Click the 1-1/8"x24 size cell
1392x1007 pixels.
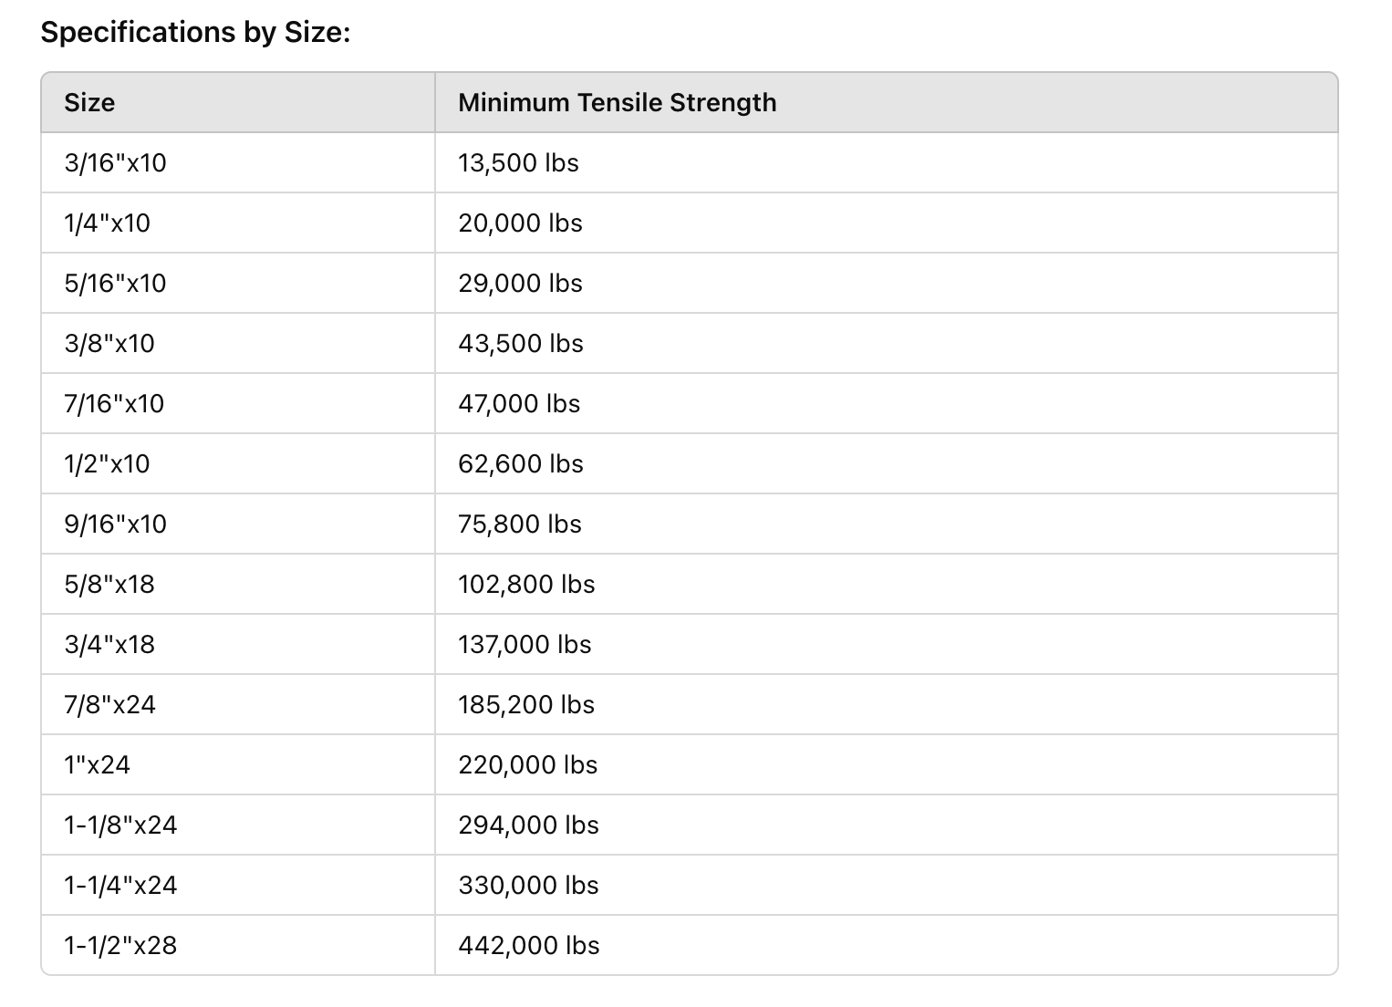[238, 825]
